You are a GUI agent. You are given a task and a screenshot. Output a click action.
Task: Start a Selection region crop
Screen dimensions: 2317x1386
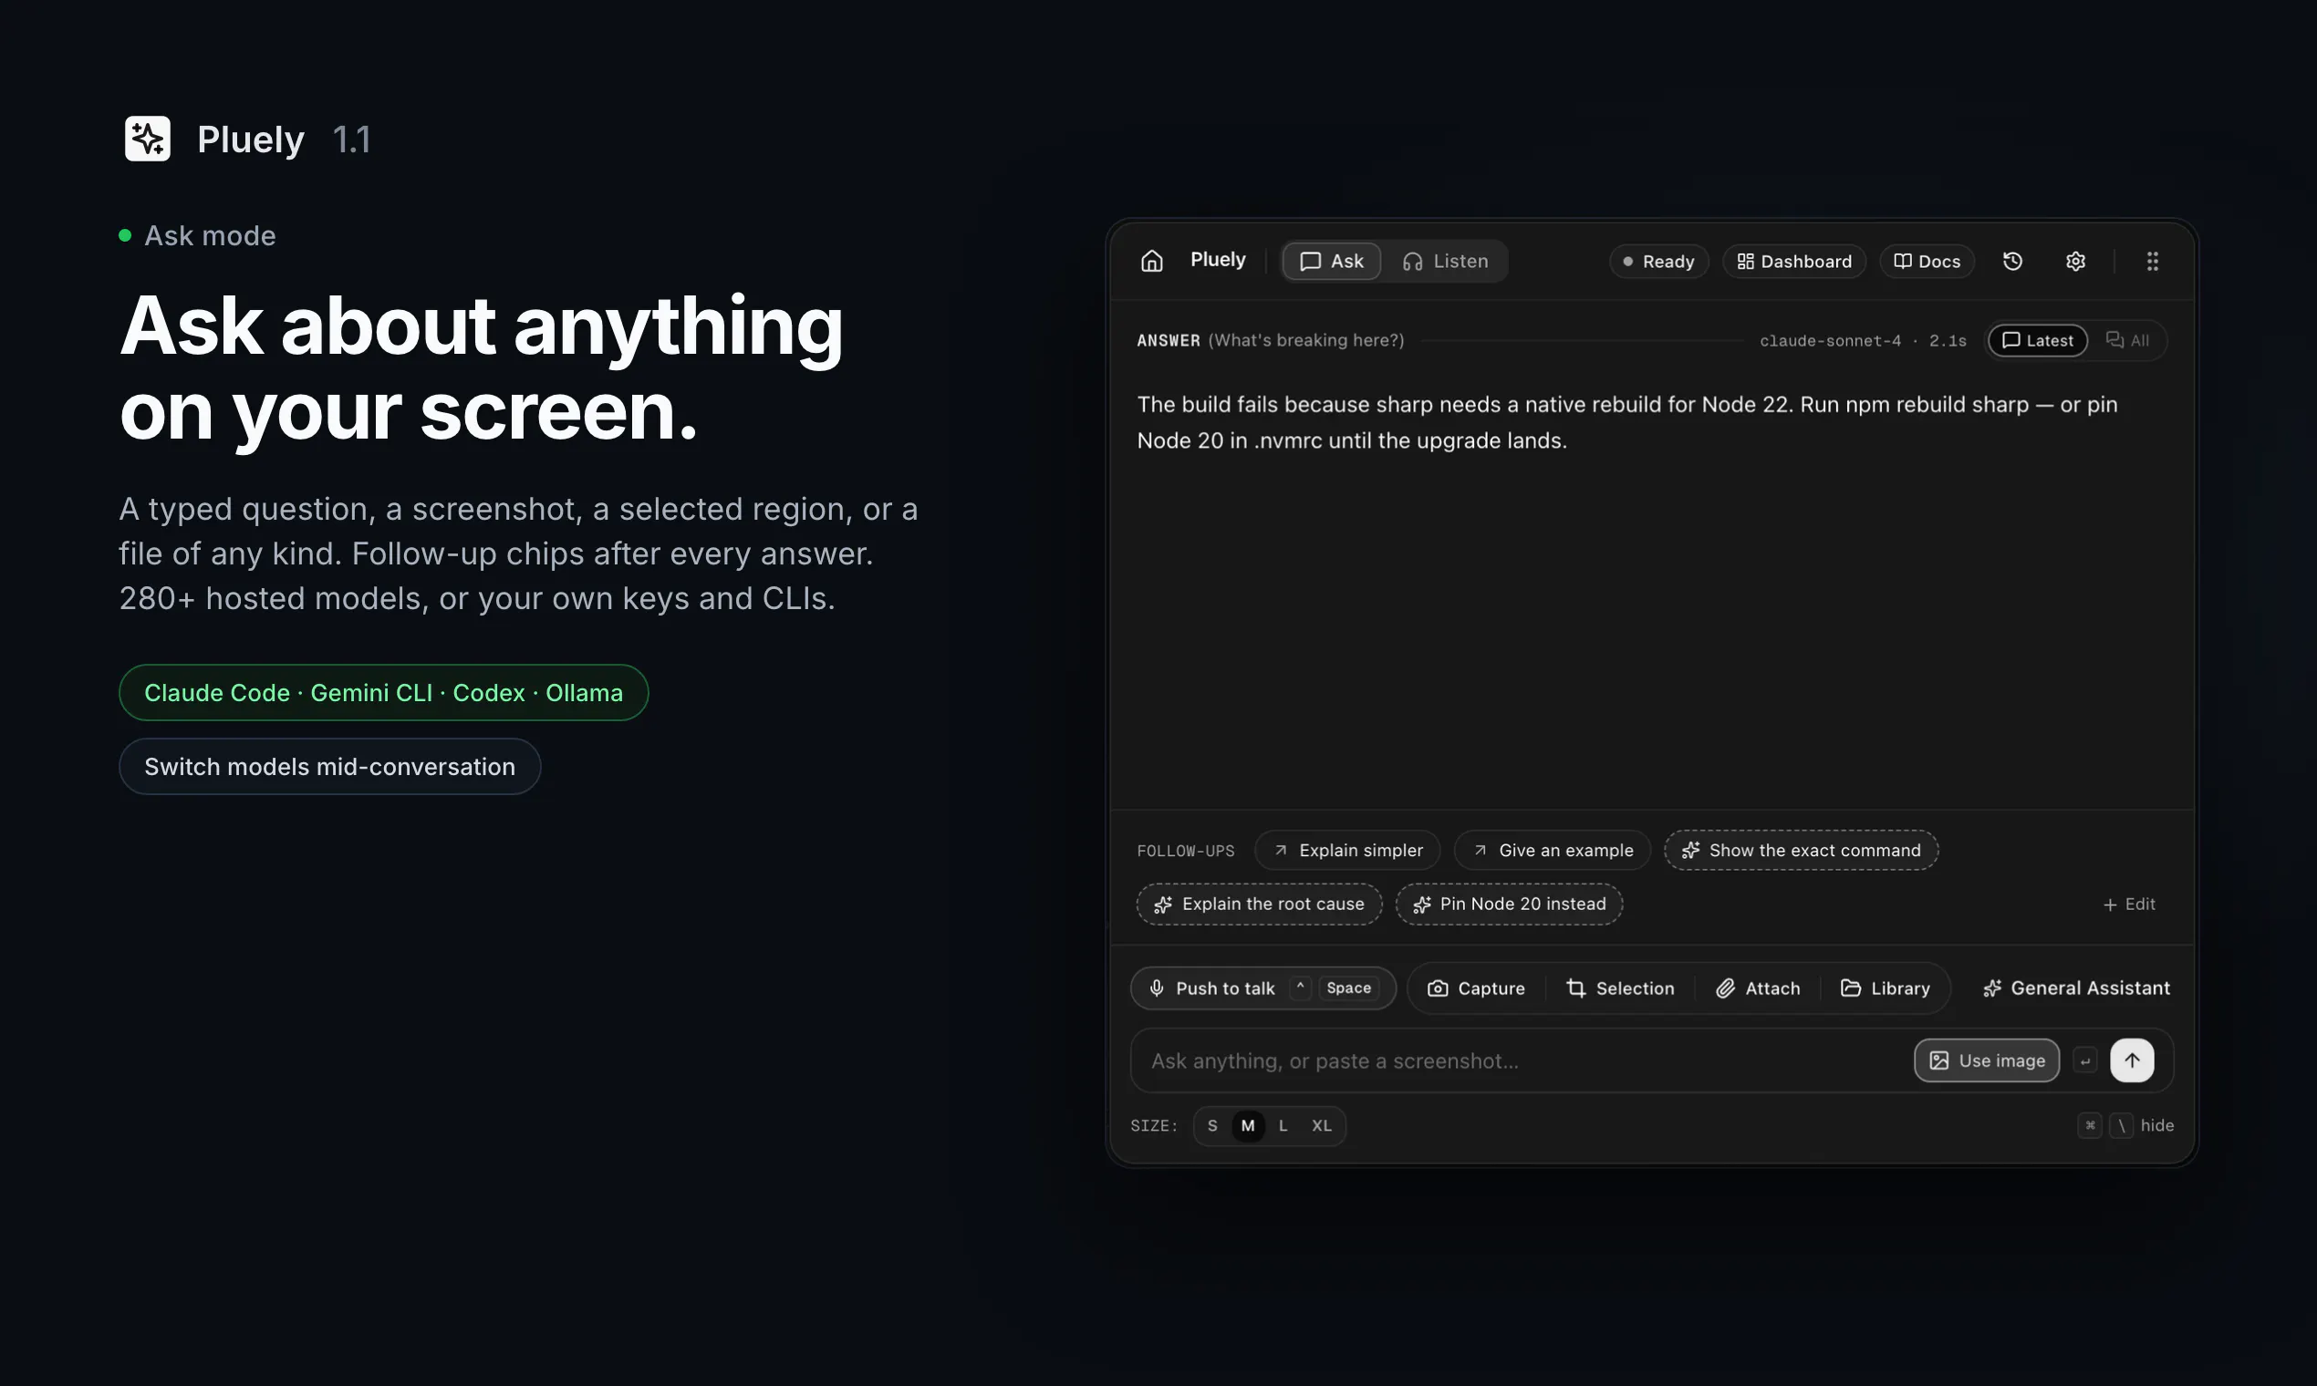click(x=1621, y=988)
